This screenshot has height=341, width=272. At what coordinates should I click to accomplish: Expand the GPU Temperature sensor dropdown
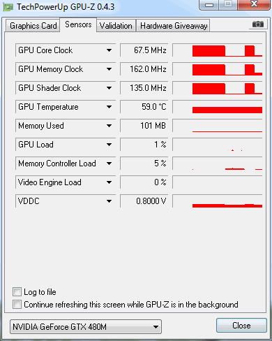point(109,107)
